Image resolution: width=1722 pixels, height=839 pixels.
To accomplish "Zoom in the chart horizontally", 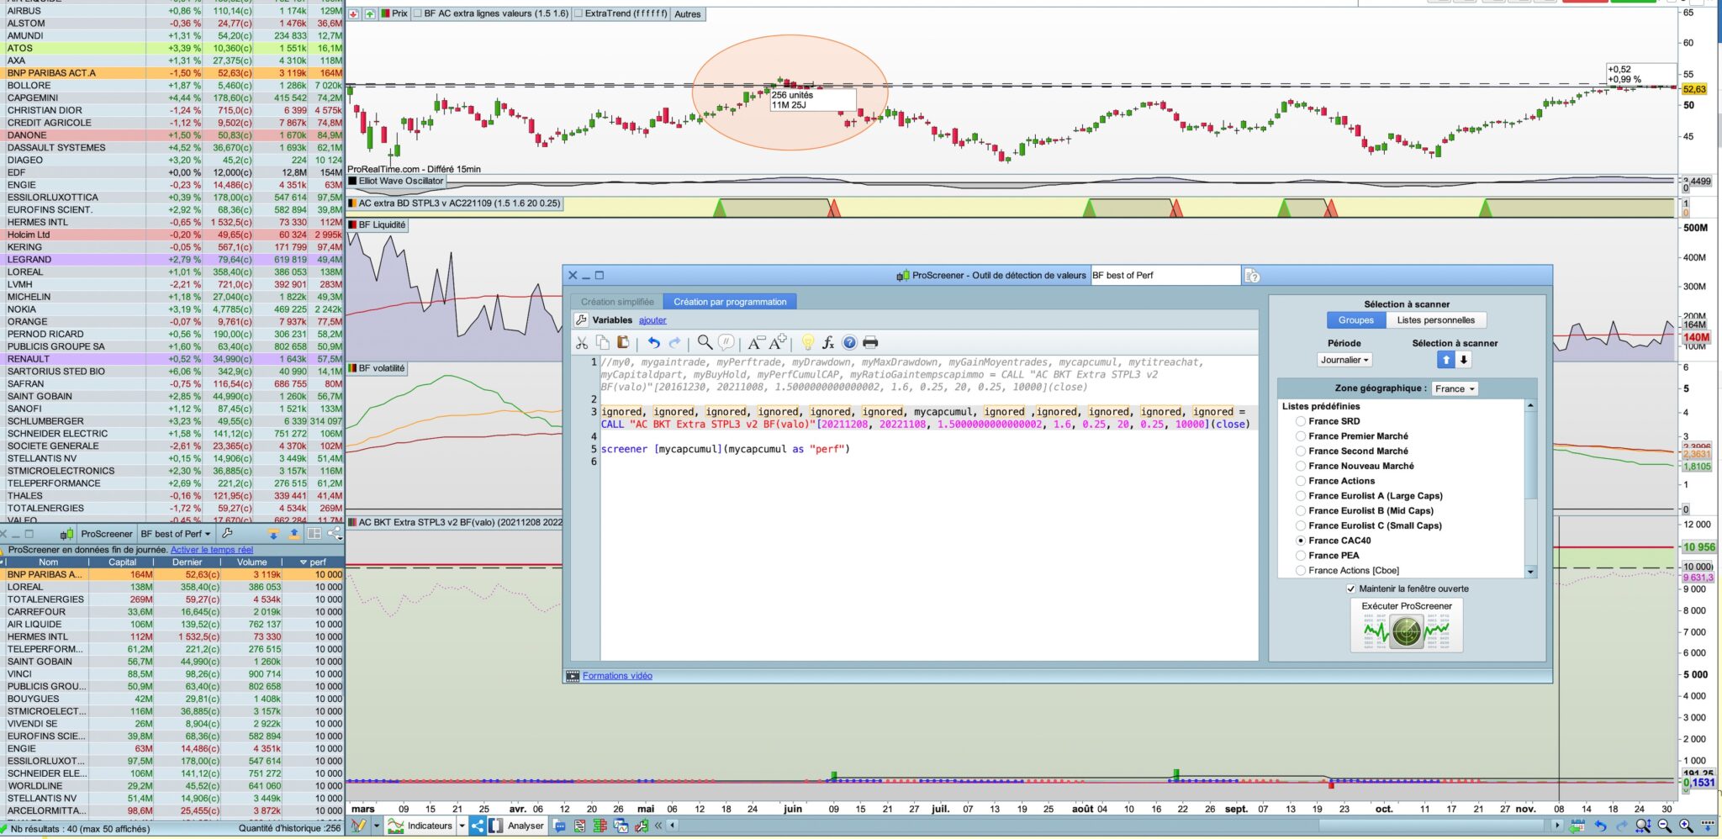I will [x=1686, y=826].
